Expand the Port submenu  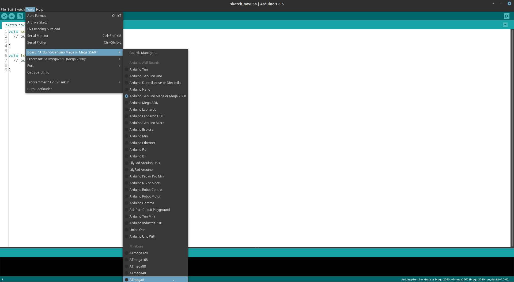pyautogui.click(x=74, y=66)
